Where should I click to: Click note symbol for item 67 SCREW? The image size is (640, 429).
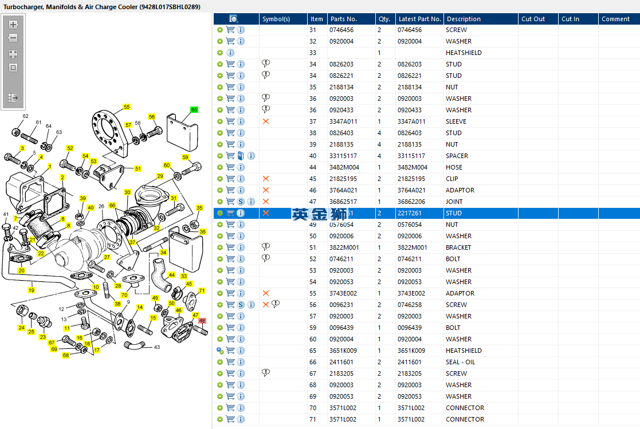[x=266, y=373]
